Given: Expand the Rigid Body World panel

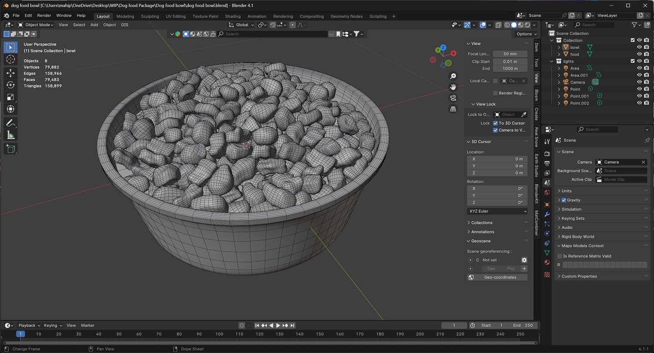Looking at the screenshot, I should (578, 237).
